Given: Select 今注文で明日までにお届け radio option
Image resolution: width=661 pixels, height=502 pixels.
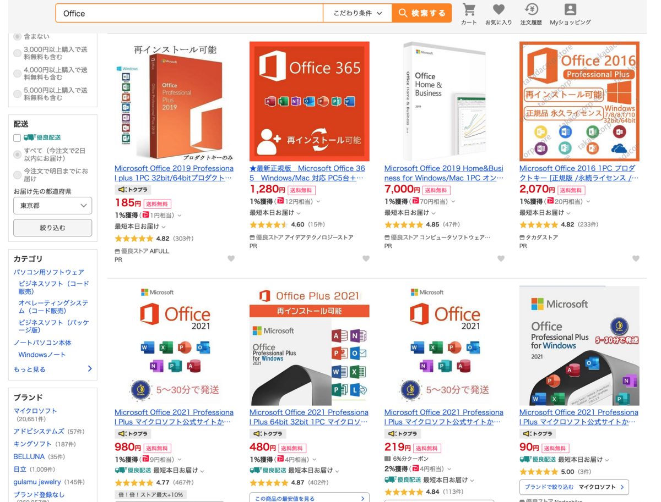Looking at the screenshot, I should click(18, 175).
